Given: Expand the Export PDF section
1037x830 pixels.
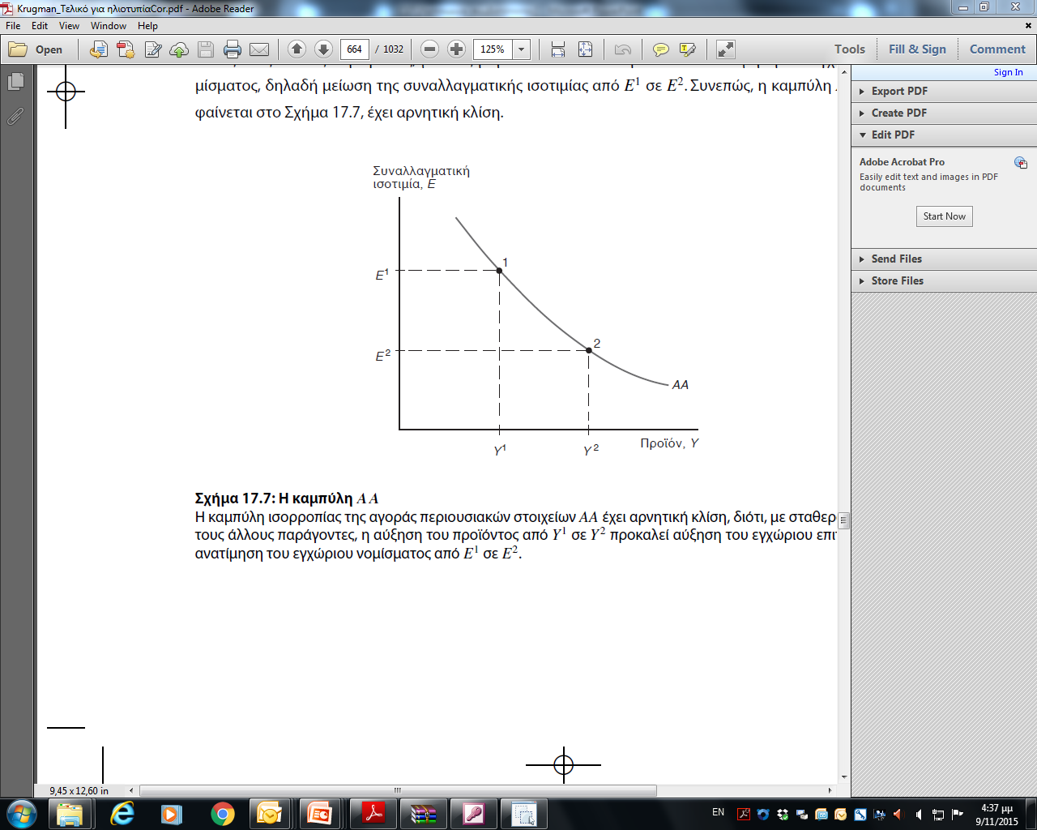Looking at the screenshot, I should (x=944, y=91).
